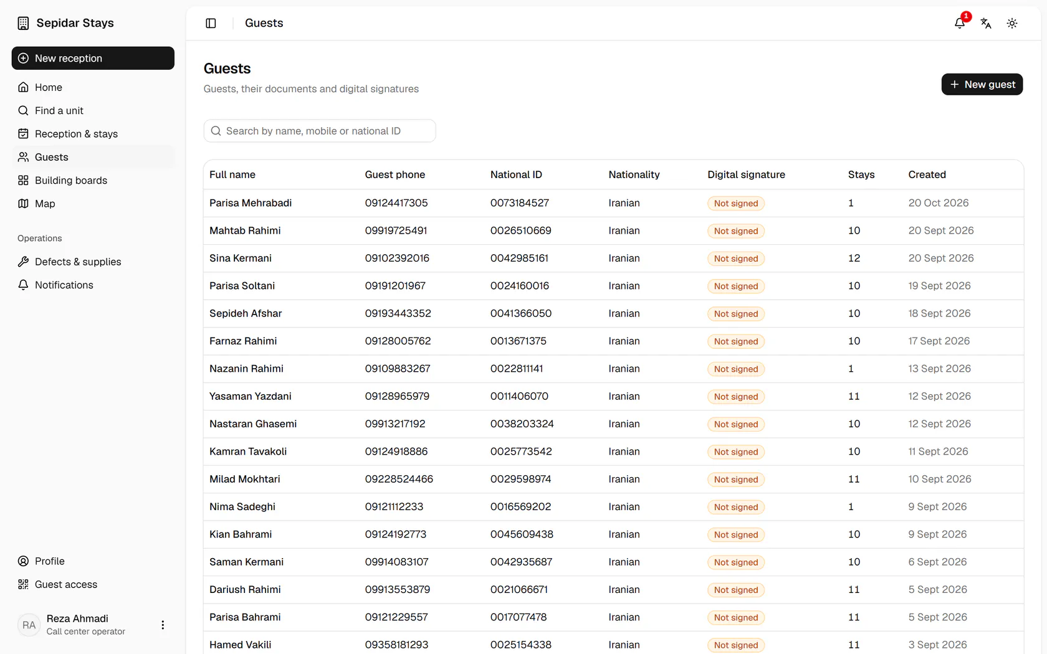This screenshot has width=1047, height=654.
Task: Click the New guest button
Action: coord(982,84)
